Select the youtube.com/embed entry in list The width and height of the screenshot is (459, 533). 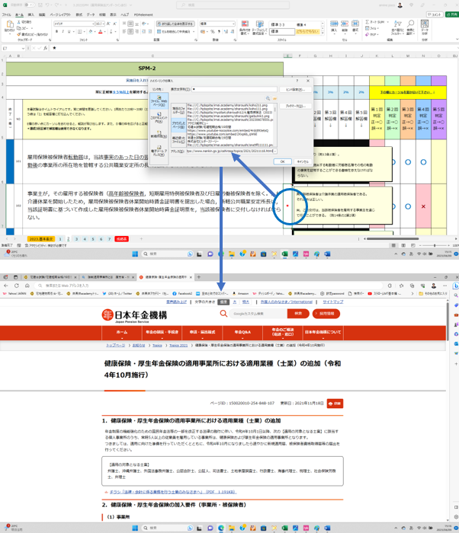(x=222, y=134)
